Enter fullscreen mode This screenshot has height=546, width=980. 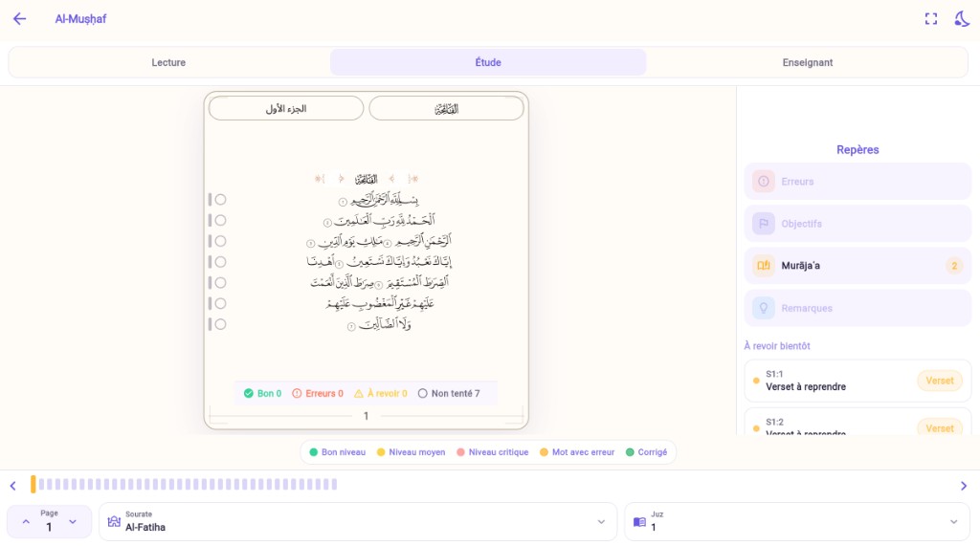(930, 19)
